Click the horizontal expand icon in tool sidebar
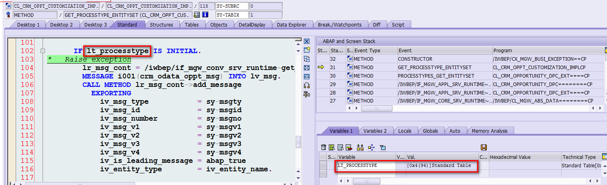 tap(307, 76)
